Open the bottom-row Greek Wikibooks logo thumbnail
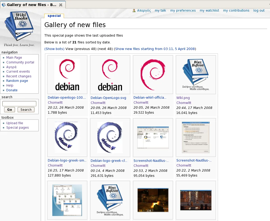 tap(110, 200)
